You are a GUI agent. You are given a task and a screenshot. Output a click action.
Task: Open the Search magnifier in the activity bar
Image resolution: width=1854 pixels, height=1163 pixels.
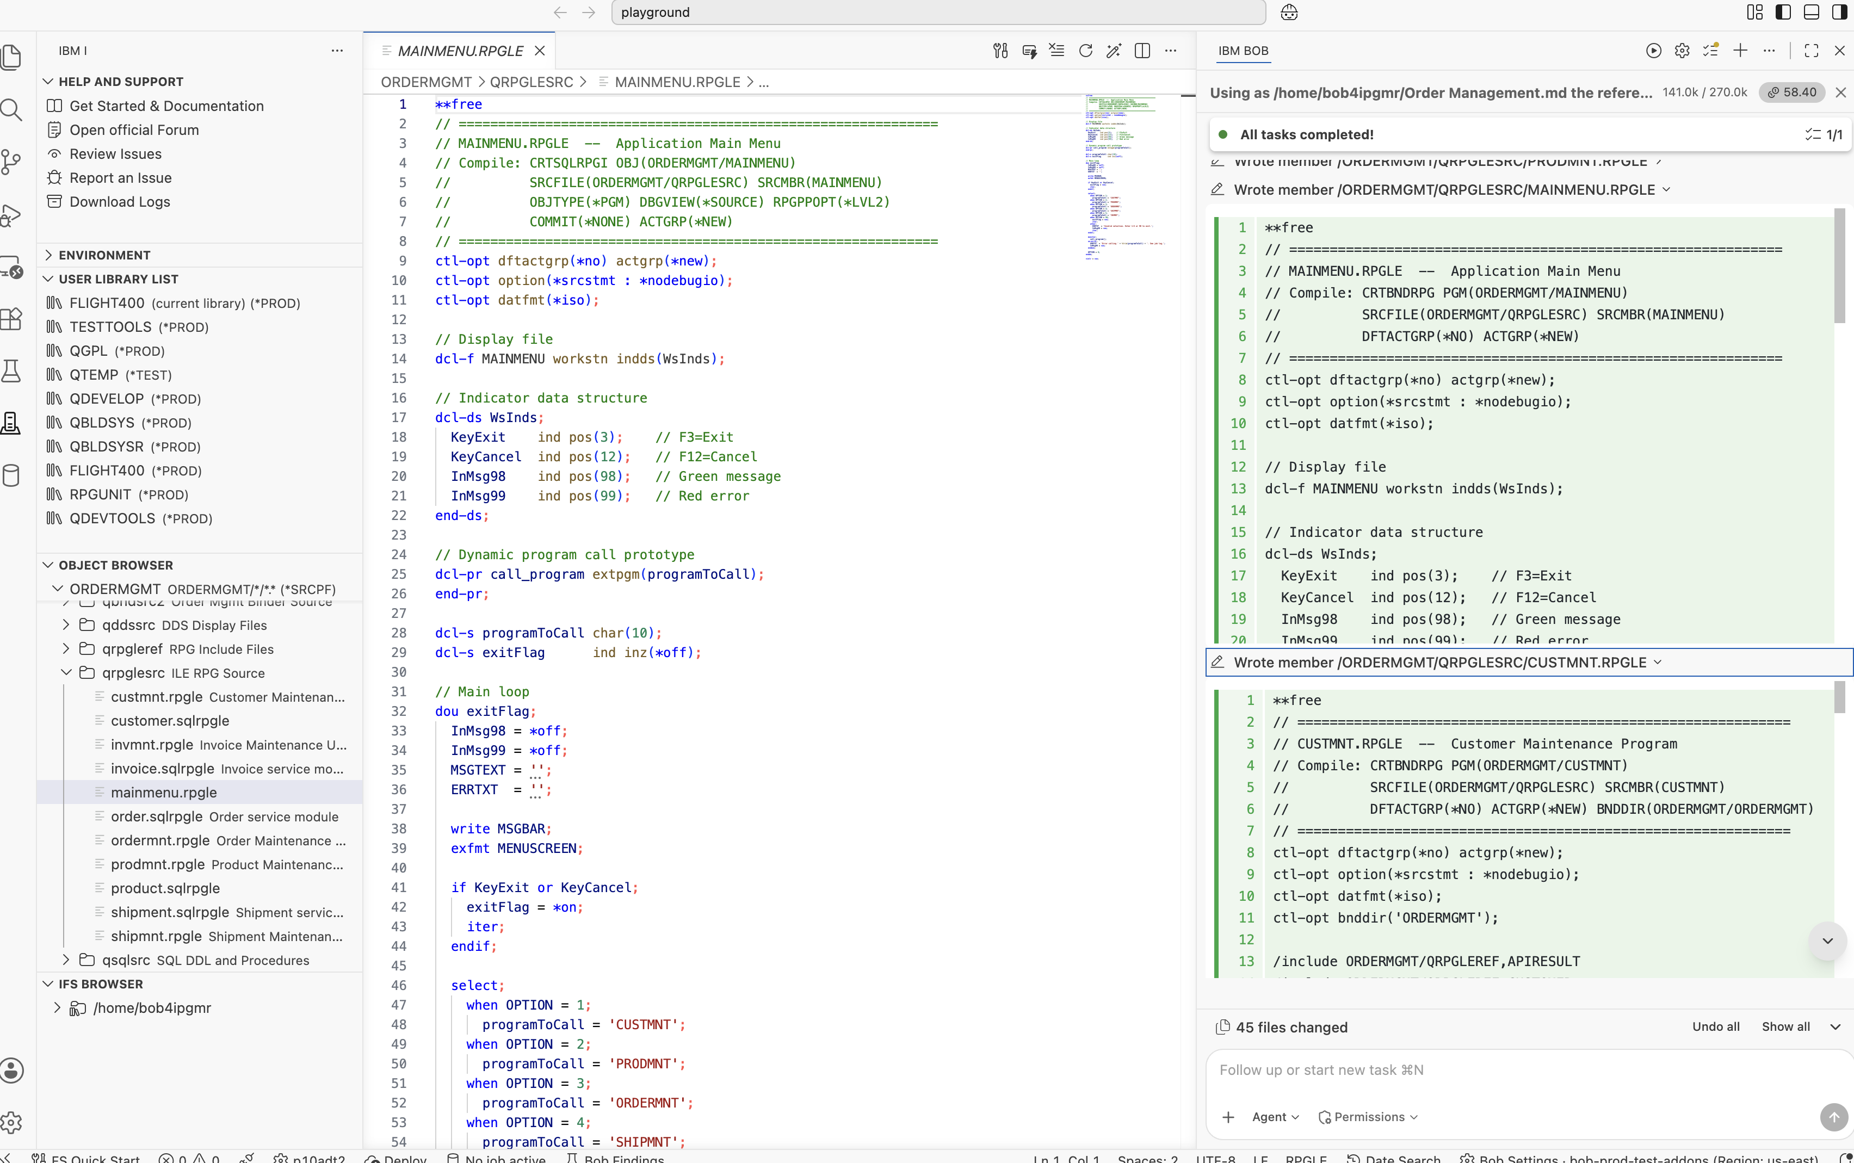11,110
